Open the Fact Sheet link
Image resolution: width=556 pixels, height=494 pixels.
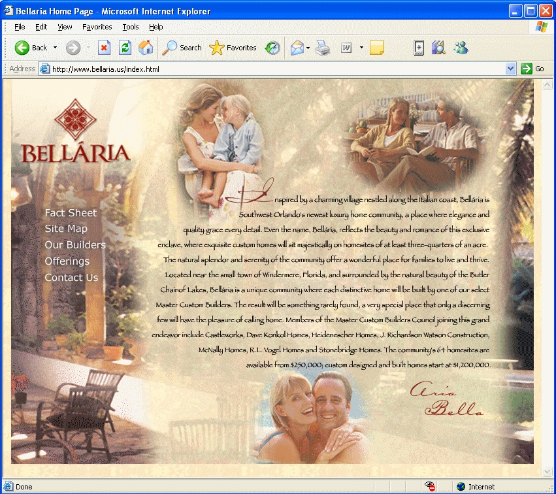pyautogui.click(x=71, y=213)
